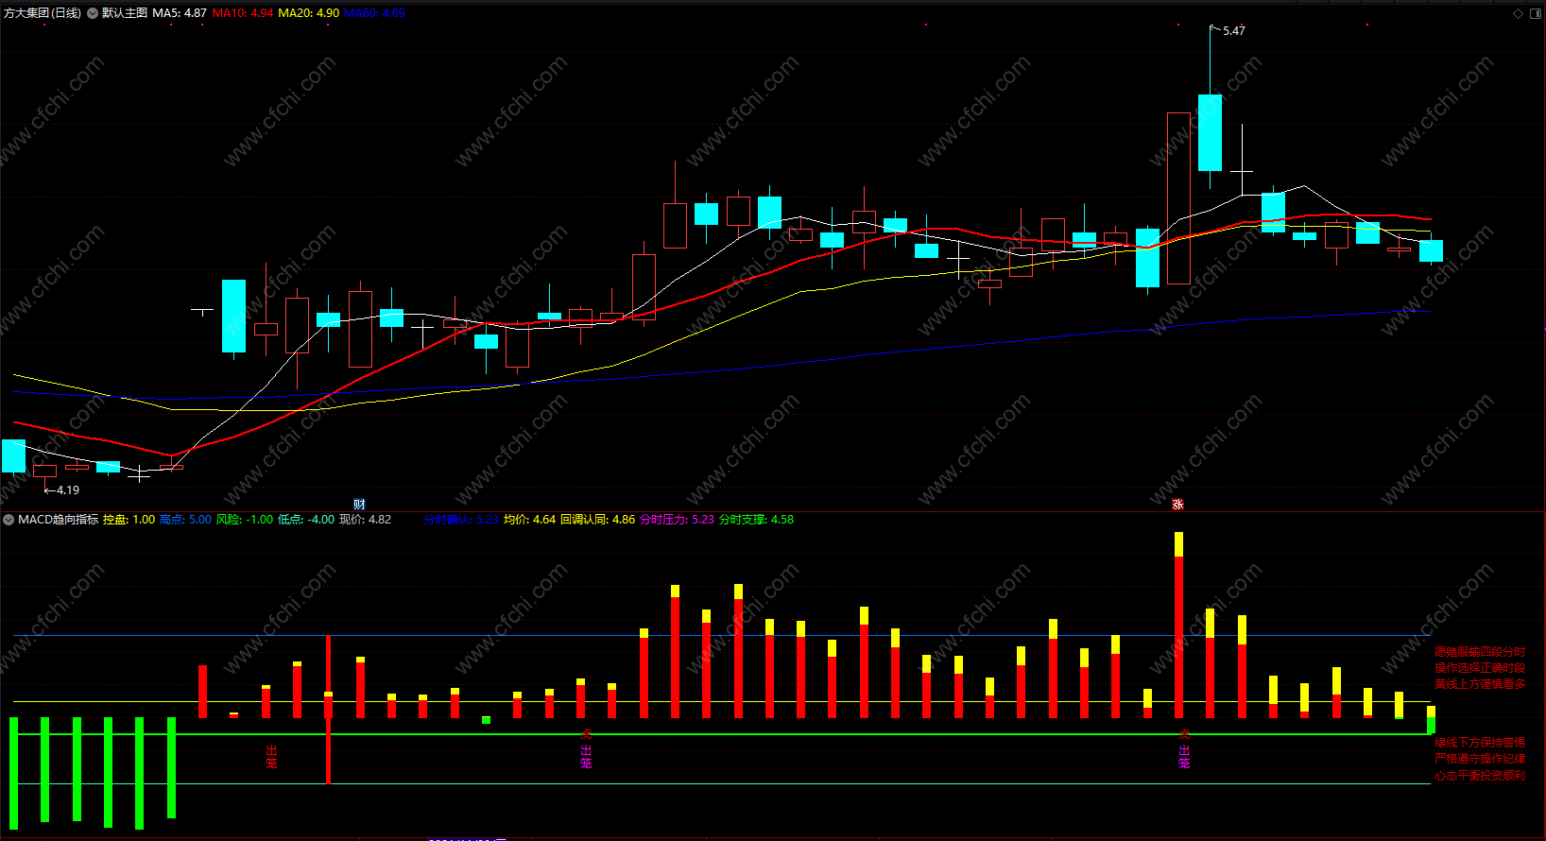
Task: Select the 现价: 4.82 reading
Action: click(365, 520)
